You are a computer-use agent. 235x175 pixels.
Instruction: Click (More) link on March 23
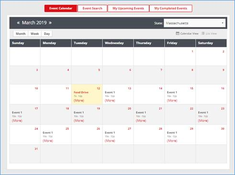click(x=203, y=120)
